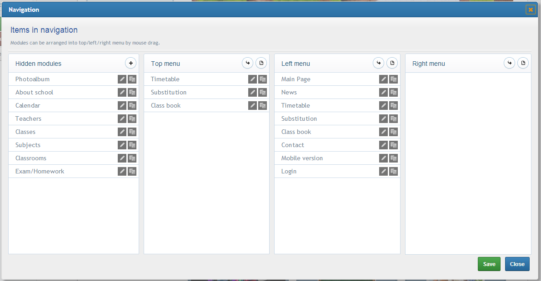Select Class book in Top menu
This screenshot has width=541, height=281.
click(166, 105)
